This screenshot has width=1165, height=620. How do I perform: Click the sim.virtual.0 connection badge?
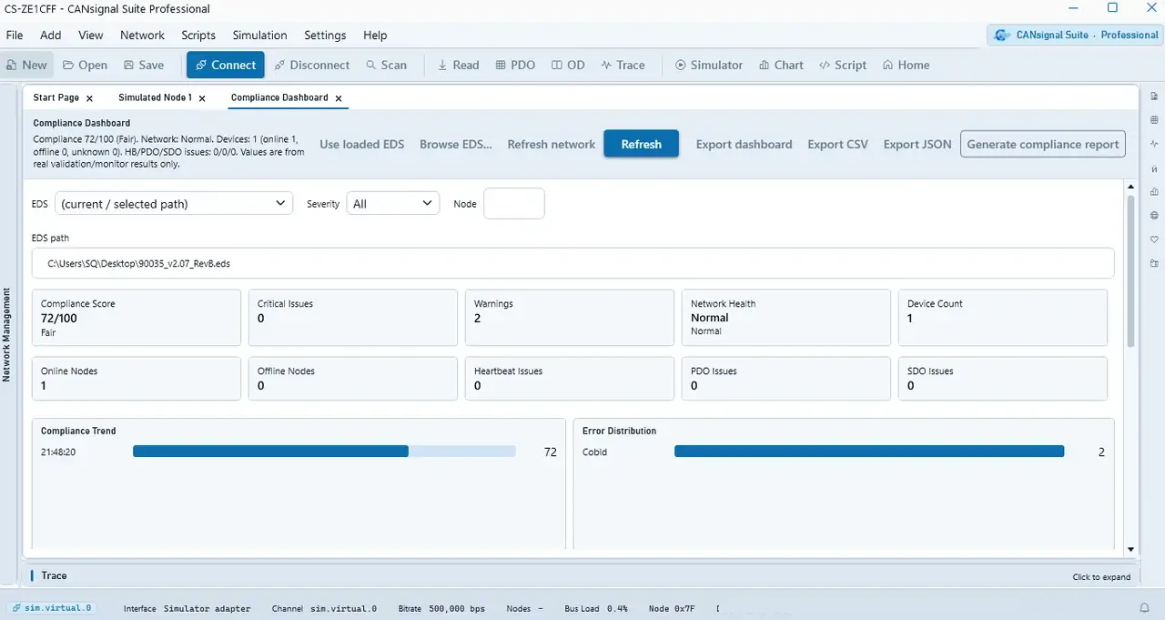[x=52, y=608]
